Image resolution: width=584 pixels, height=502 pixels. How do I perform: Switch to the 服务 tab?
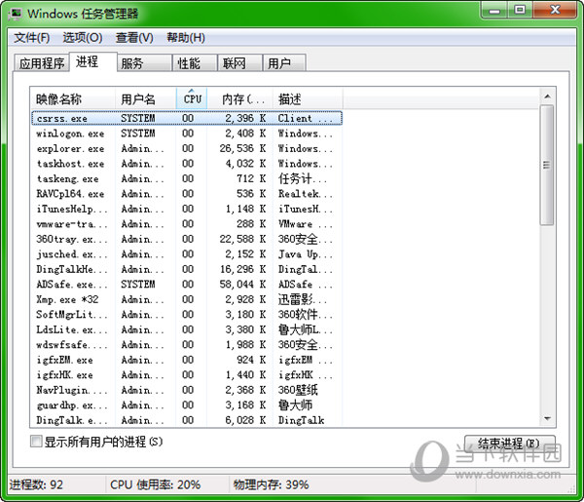point(132,63)
